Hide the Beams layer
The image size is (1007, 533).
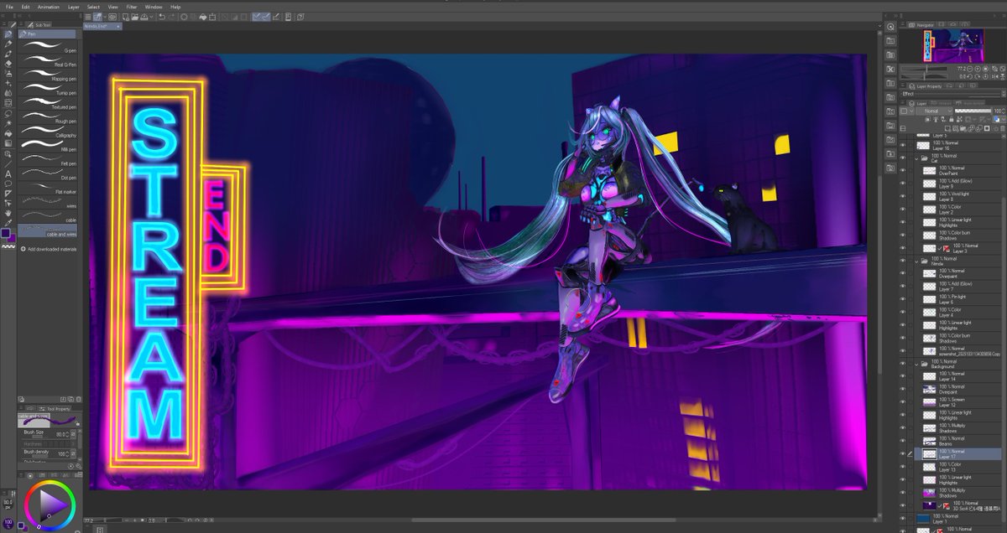(x=903, y=441)
